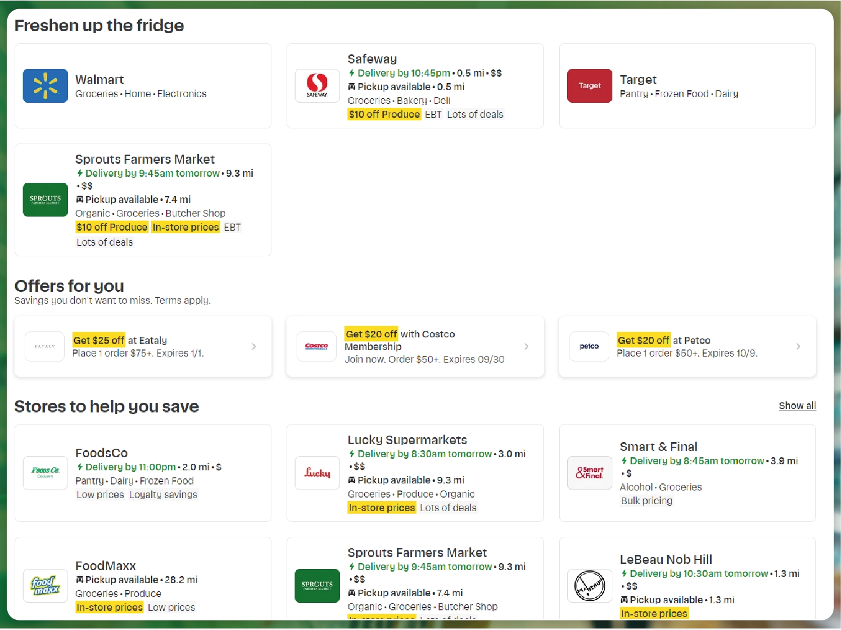Click the FoodMaxx logo icon

(45, 586)
